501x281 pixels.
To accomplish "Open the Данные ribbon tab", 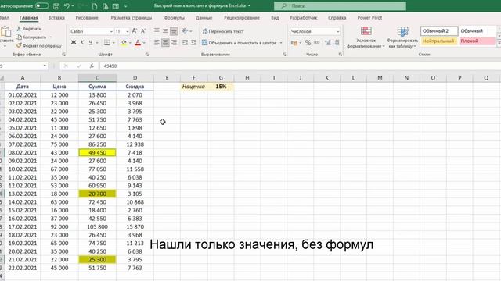I will pos(204,18).
